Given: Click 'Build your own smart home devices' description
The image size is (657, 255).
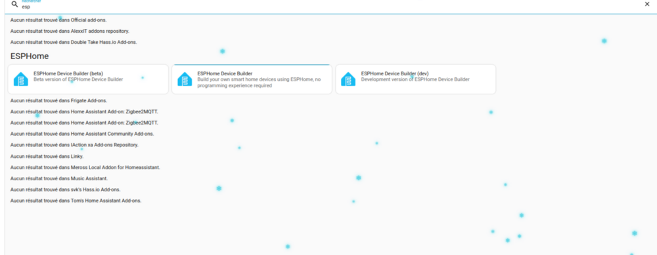Looking at the screenshot, I should pos(259,83).
